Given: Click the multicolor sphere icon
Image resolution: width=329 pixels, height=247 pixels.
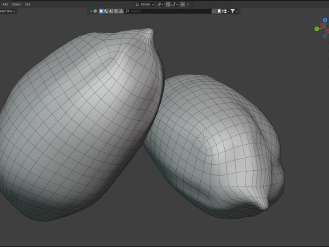Looking at the screenshot, I should tap(95, 11).
